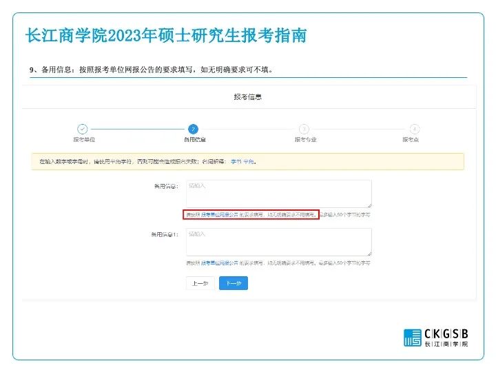Screen dimensions: 496x372
Task: Click the 报考单位 step label
Action: coord(84,139)
